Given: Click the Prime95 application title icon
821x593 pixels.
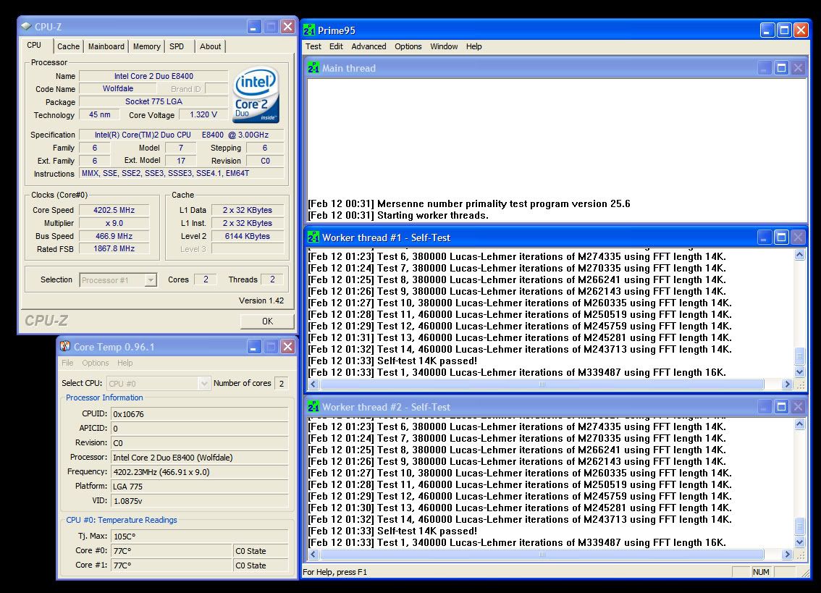Looking at the screenshot, I should tap(309, 30).
